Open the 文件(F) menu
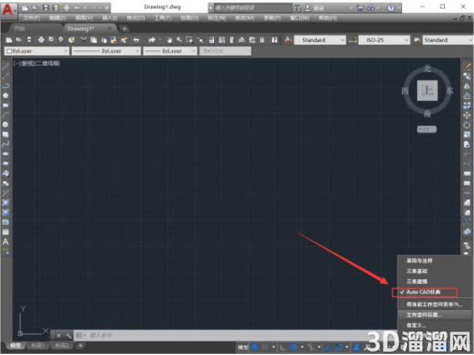The width and height of the screenshot is (474, 355). tap(32, 18)
